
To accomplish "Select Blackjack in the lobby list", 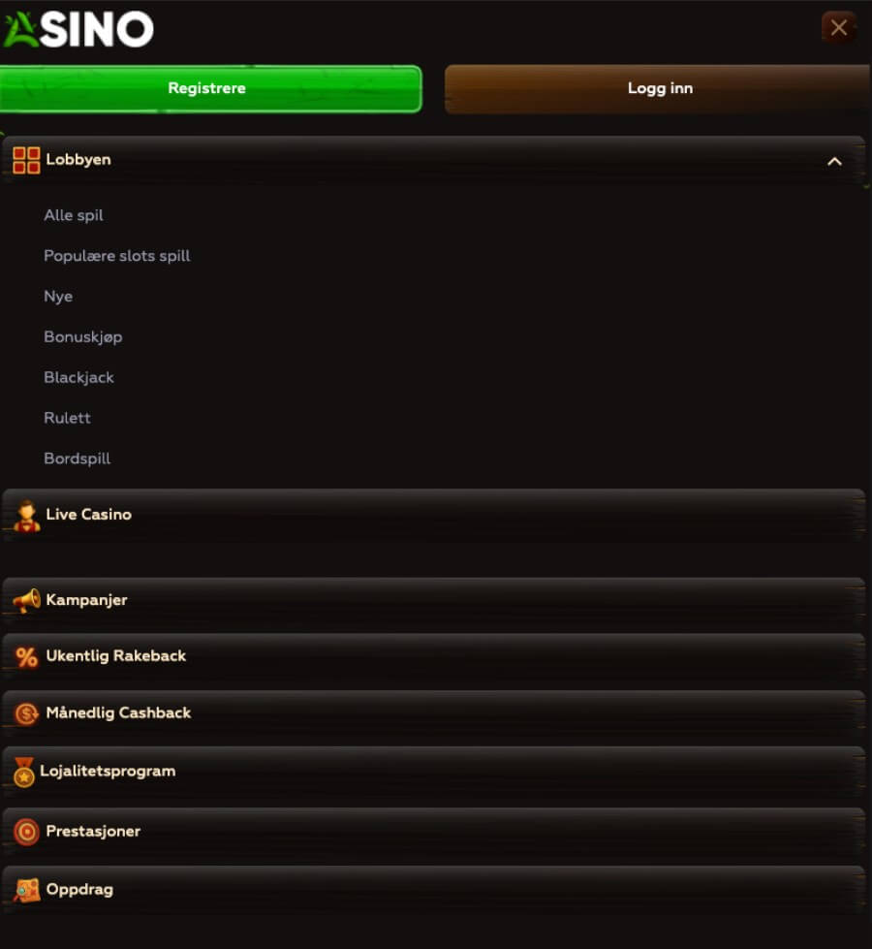I will 78,378.
